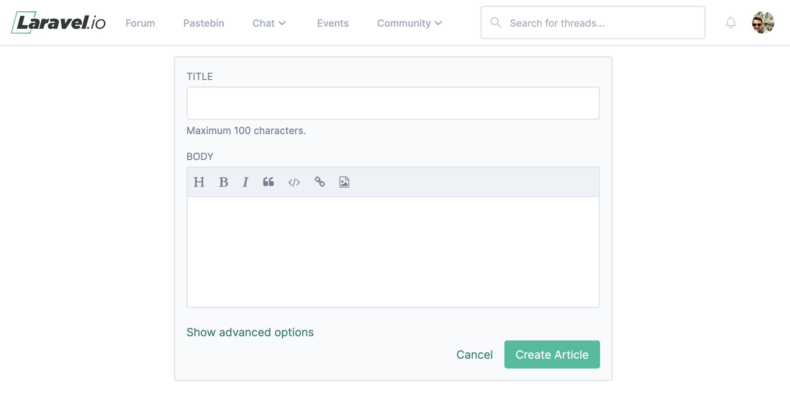Expand the Community dropdown menu
This screenshot has height=405, width=790.
(409, 23)
